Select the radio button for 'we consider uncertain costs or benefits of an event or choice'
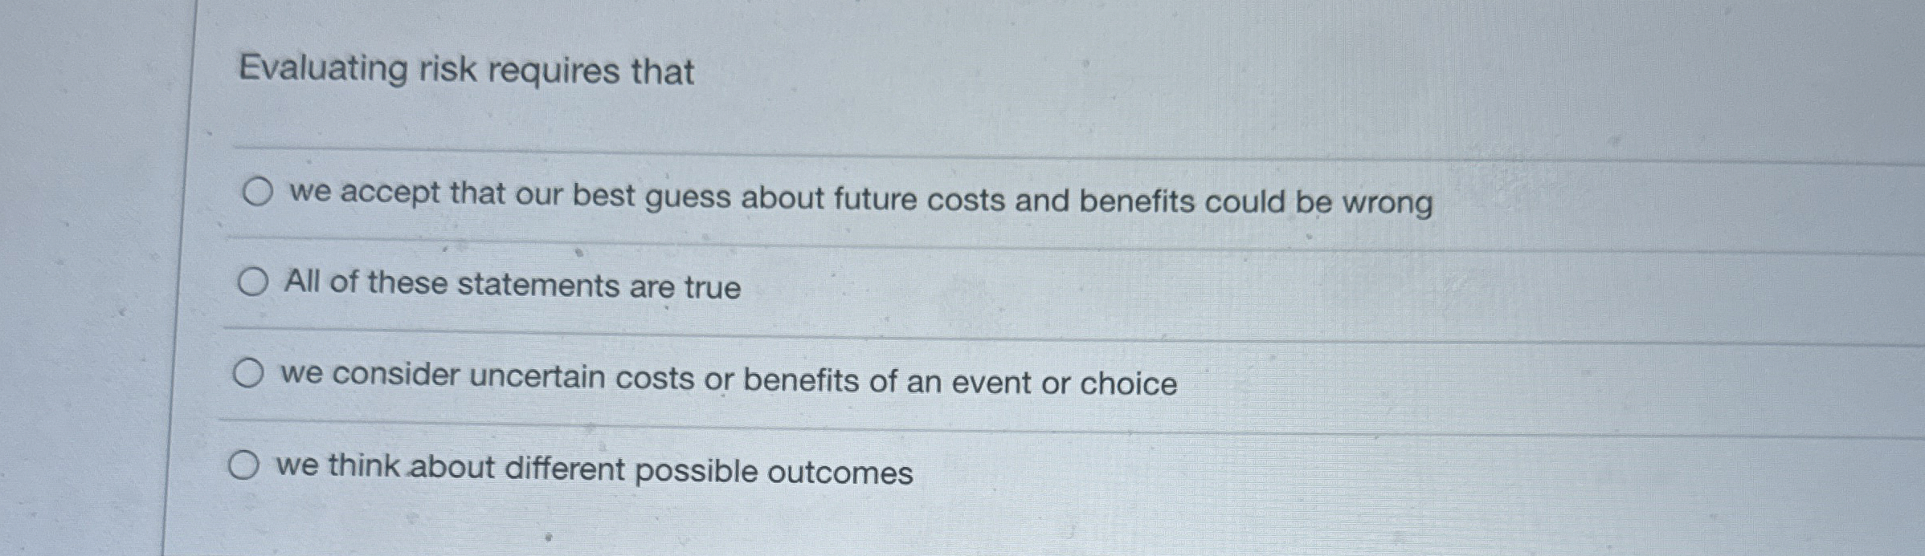Viewport: 1925px width, 556px height. coord(250,371)
